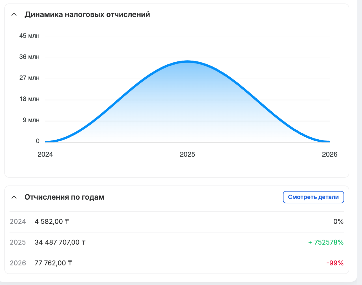
Task: Select the 4 582,00 ₸ amount for 2024
Action: click(x=52, y=222)
